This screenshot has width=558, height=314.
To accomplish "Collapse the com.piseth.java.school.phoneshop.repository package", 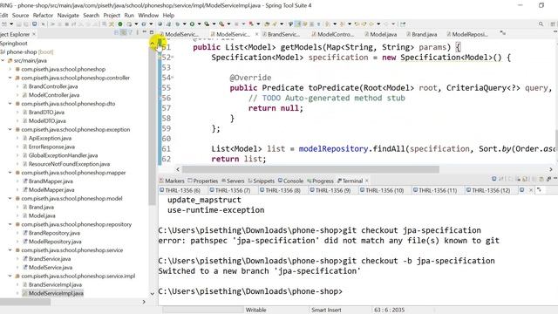I will coord(10,224).
